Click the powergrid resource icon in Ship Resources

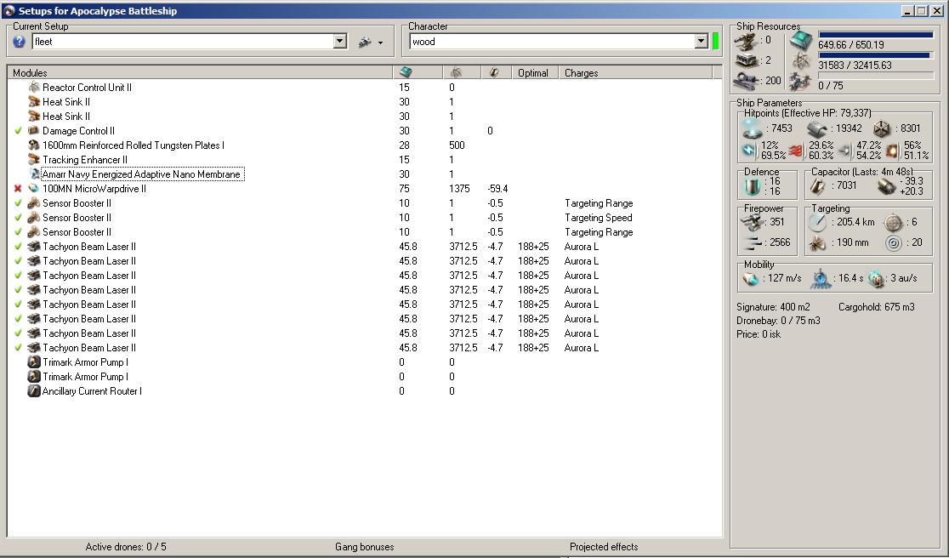click(801, 60)
